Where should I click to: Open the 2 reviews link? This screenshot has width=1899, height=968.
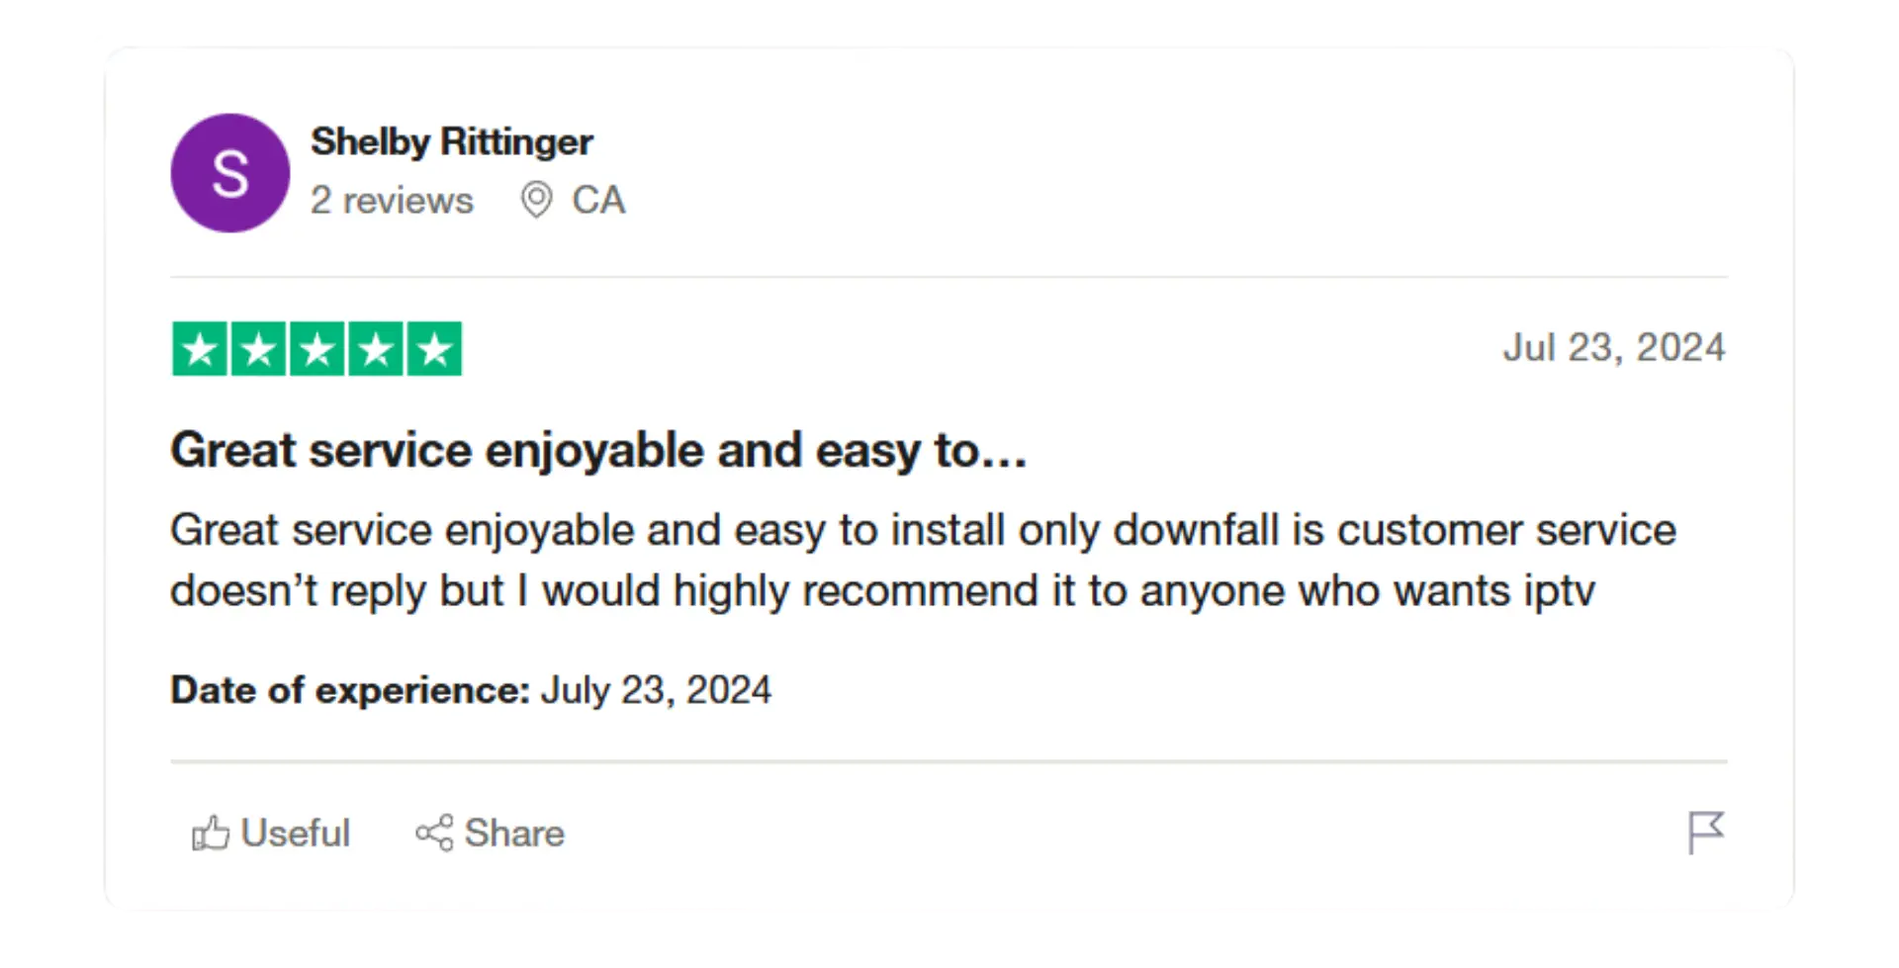[392, 201]
